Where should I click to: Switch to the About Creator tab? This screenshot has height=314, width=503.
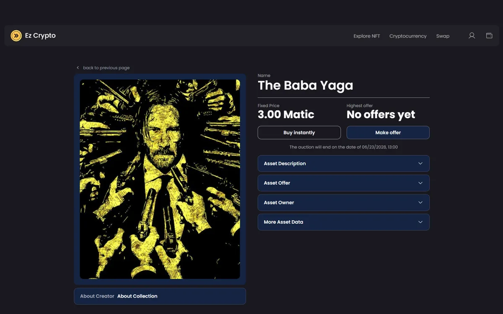pyautogui.click(x=97, y=296)
